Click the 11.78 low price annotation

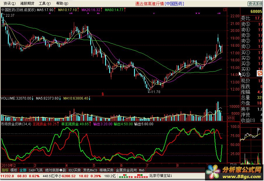tap(156, 92)
